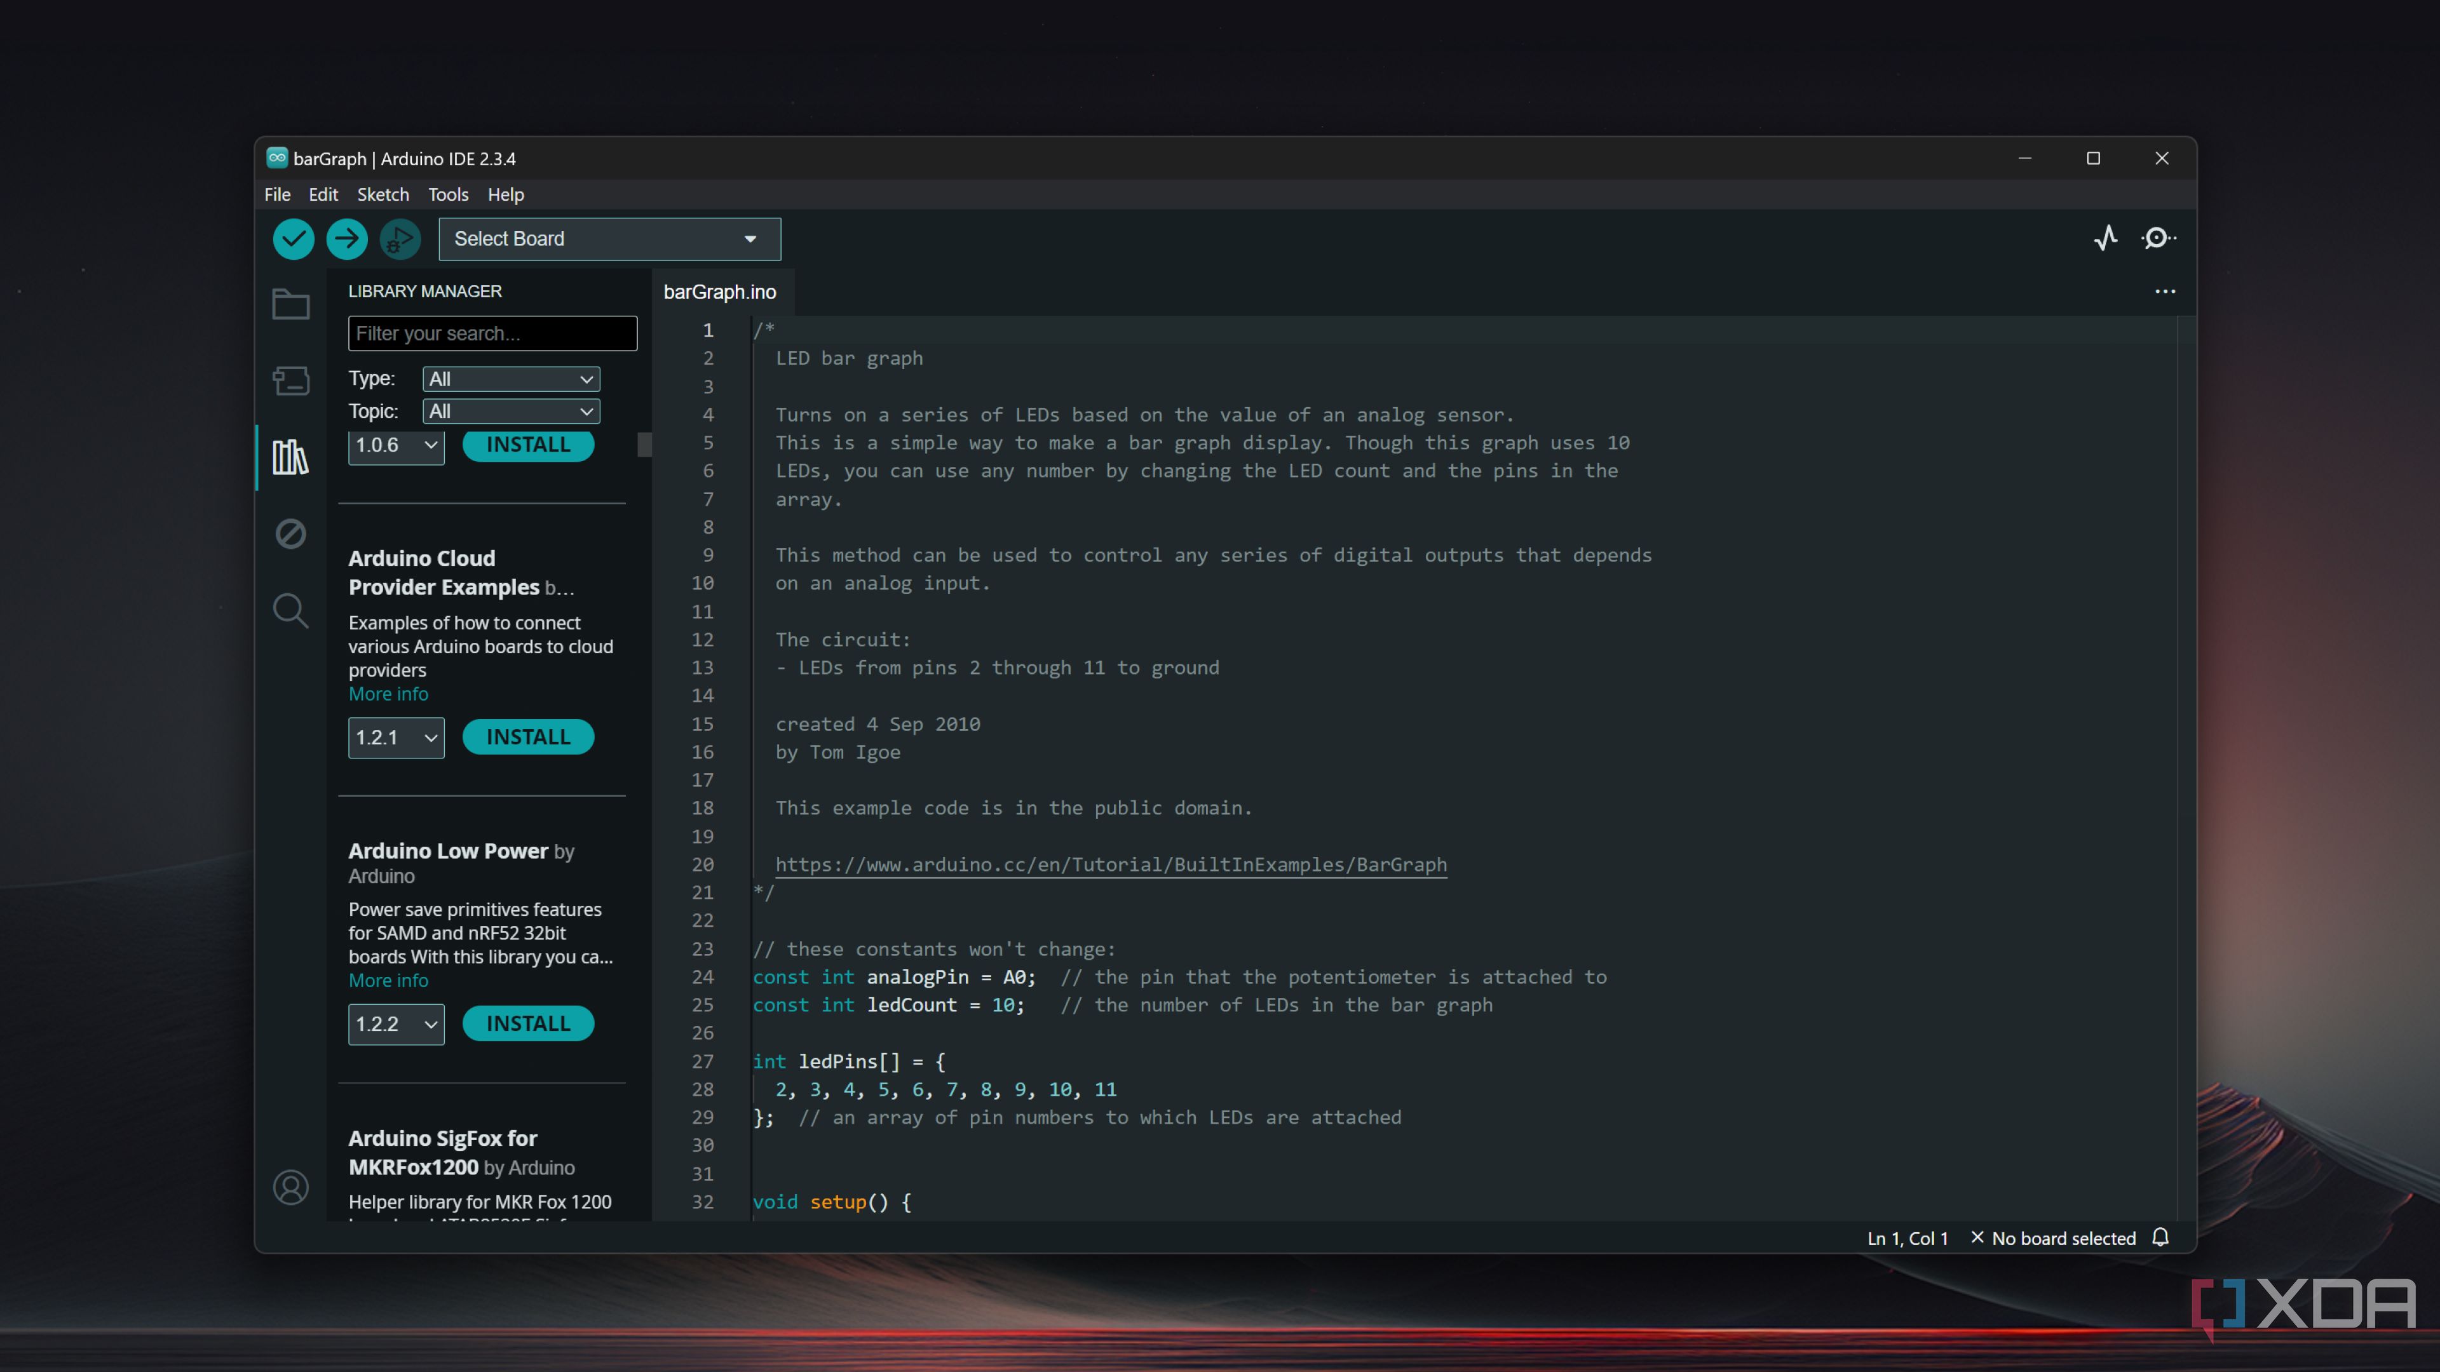This screenshot has width=2440, height=1372.
Task: Open the Edit menu
Action: (323, 194)
